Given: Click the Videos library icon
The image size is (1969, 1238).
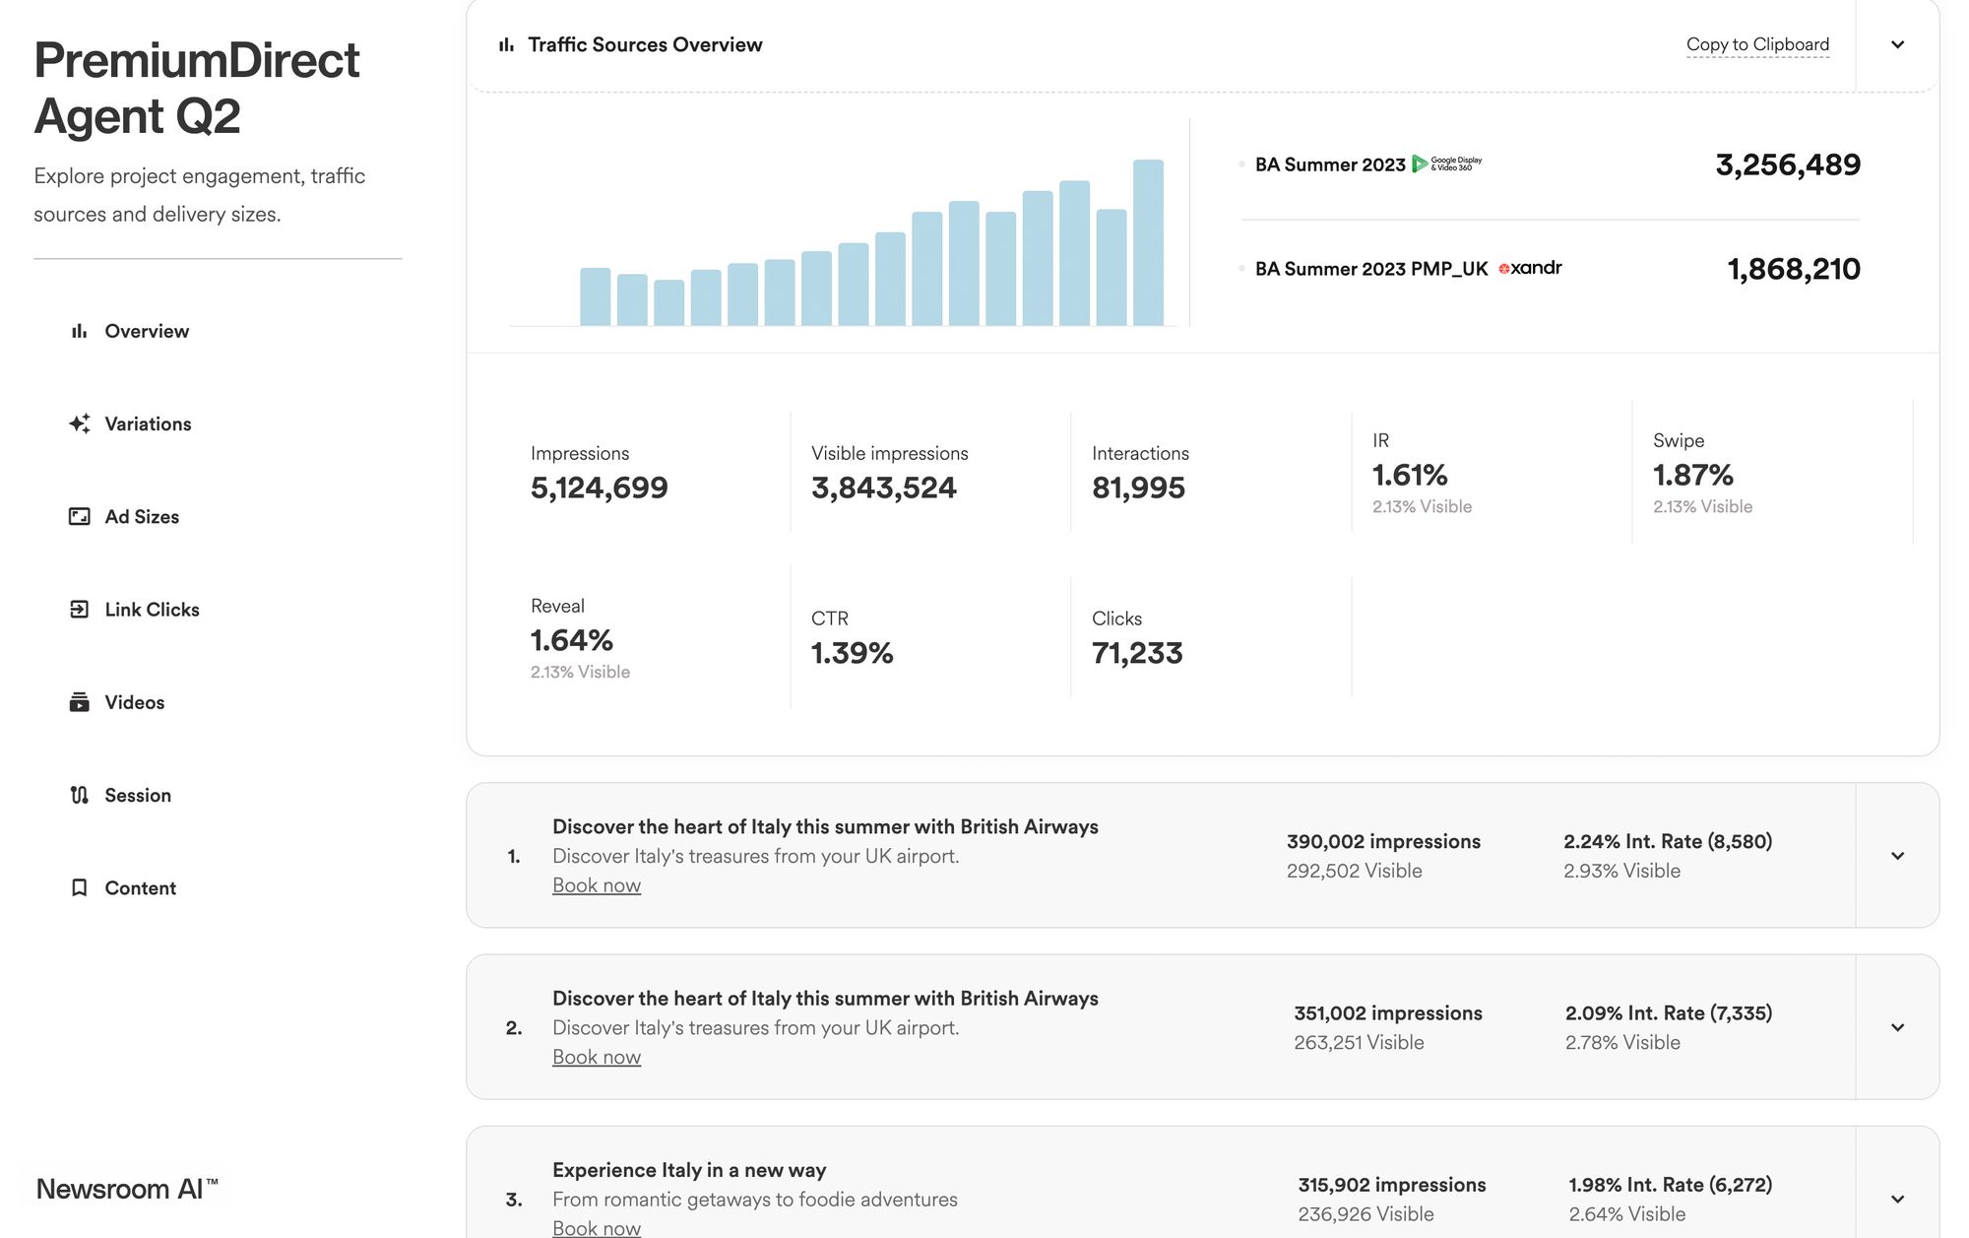Looking at the screenshot, I should click(80, 702).
